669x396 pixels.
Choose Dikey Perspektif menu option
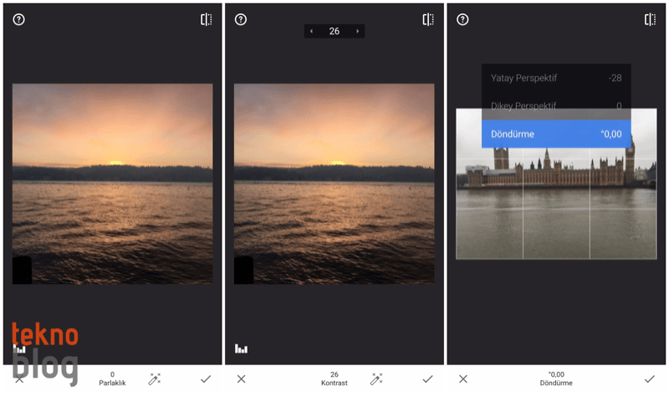point(556,106)
